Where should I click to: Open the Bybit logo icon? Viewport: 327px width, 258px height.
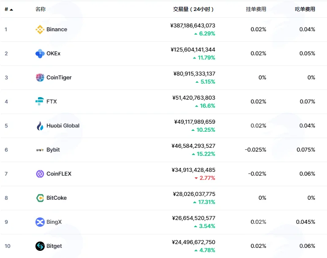coord(40,150)
